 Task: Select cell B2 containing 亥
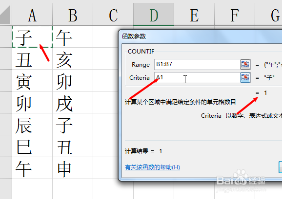[x=73, y=58]
